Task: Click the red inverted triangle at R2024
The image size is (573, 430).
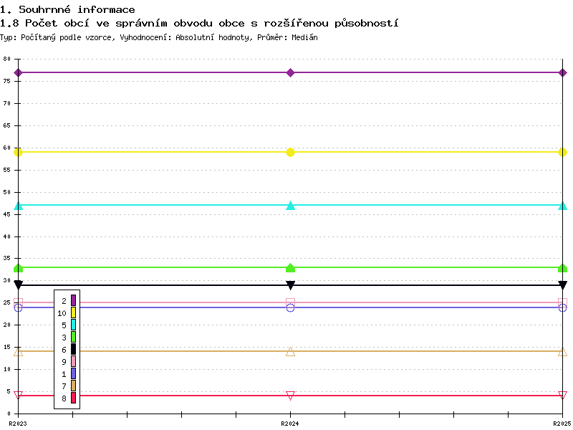Action: coord(290,396)
